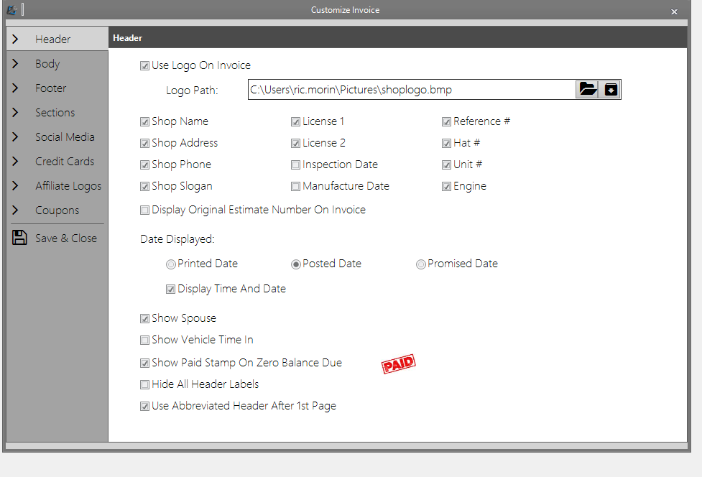Expand the Footer chevron in sidebar

click(x=15, y=88)
